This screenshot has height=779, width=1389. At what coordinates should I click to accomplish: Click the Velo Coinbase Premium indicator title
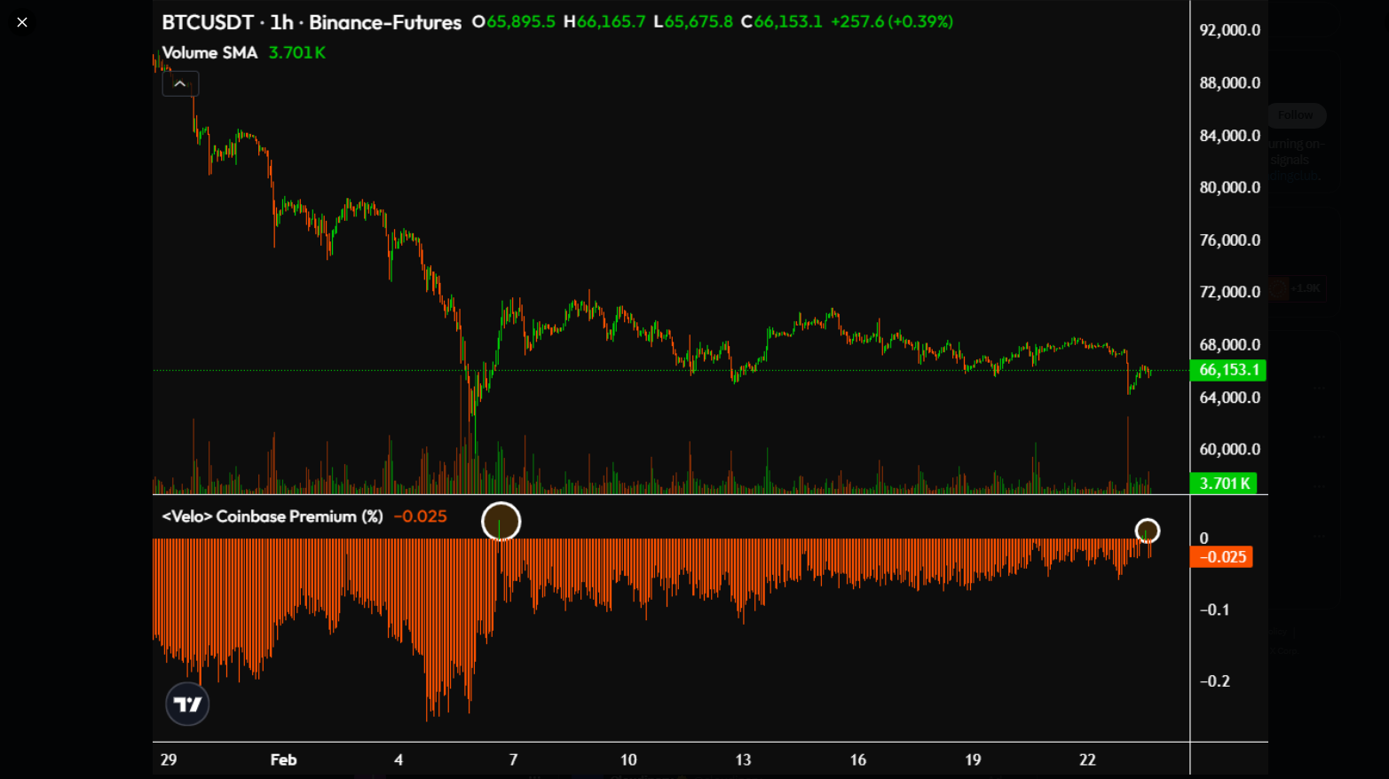coord(272,515)
